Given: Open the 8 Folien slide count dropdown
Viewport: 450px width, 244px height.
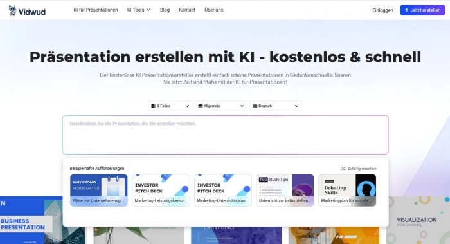Looking at the screenshot, I should click(x=170, y=106).
